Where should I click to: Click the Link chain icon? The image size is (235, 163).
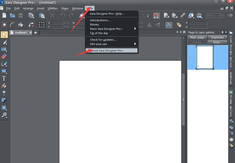coord(183,15)
